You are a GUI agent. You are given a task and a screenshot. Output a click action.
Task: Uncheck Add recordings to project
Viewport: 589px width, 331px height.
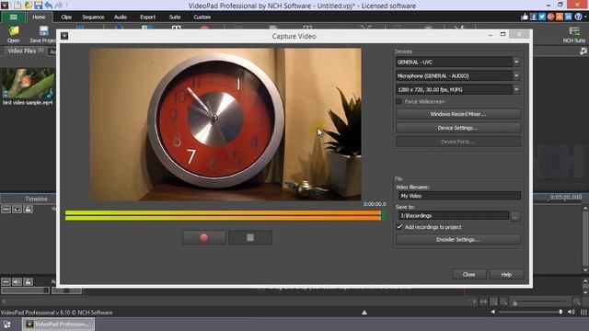[x=398, y=227]
